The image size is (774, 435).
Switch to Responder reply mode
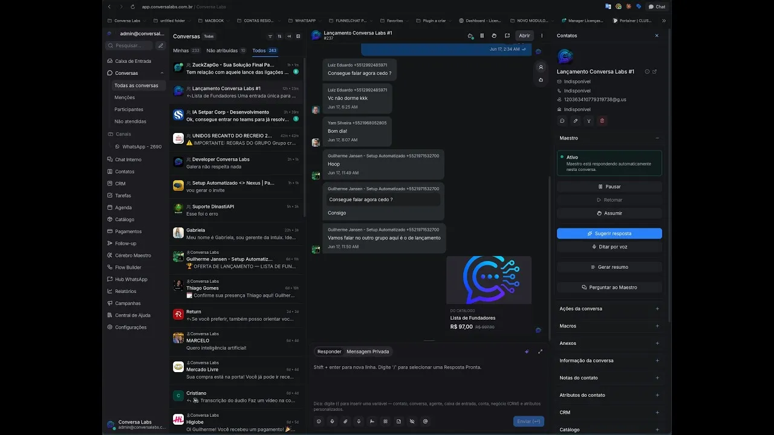(330, 352)
